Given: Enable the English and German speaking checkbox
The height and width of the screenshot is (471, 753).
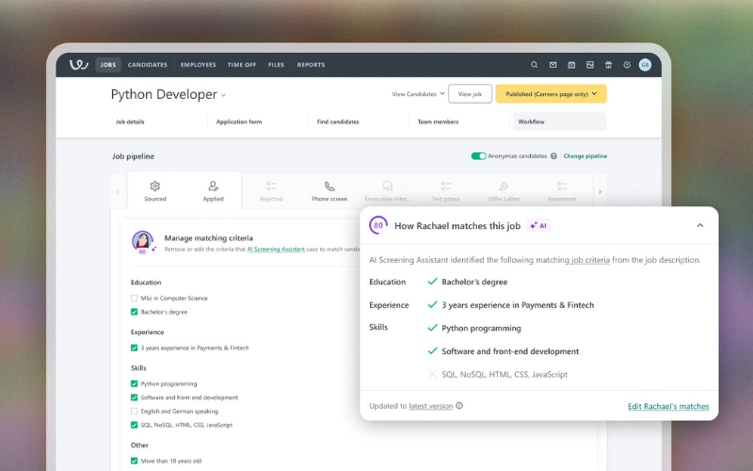Looking at the screenshot, I should pos(135,412).
